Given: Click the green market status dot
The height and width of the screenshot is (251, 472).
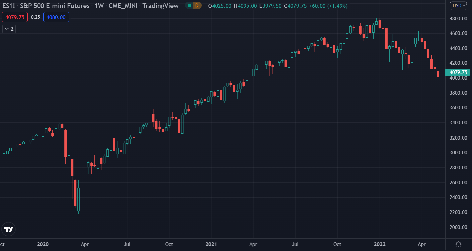Looking at the screenshot, I should coord(189,6).
